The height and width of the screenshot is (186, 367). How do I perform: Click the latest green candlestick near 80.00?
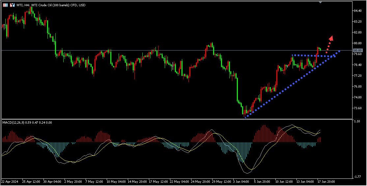point(320,49)
